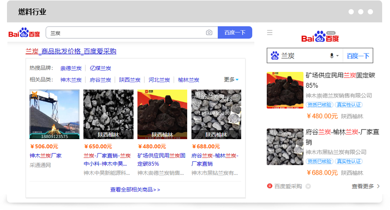
Task: Expand 查看更多 chevron in the mobile panel
Action: click(378, 186)
